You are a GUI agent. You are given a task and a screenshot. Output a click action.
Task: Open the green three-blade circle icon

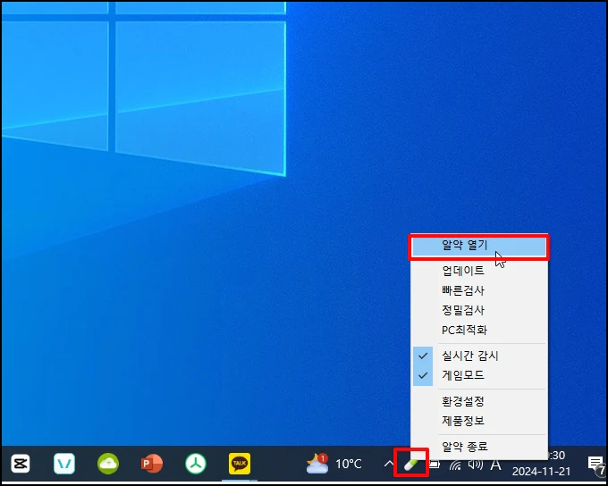click(196, 464)
